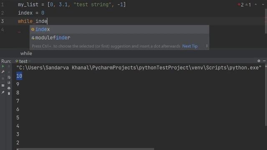This screenshot has height=150, width=267.
Task: Click the output value 7
Action: point(18,101)
